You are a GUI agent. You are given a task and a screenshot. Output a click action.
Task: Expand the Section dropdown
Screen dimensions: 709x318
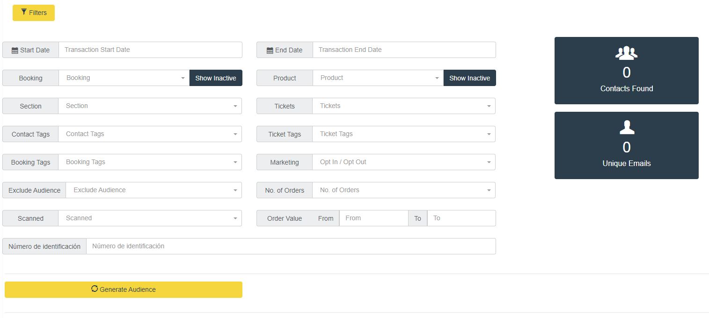tap(150, 106)
